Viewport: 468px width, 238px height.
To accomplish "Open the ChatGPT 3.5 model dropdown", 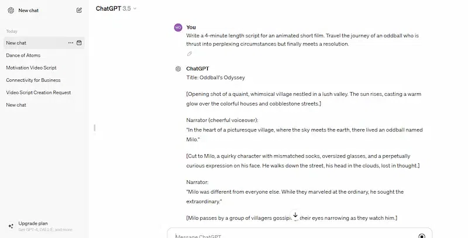I will (x=116, y=8).
